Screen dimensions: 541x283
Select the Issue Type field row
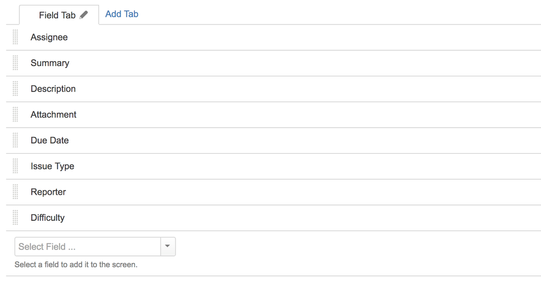click(273, 166)
